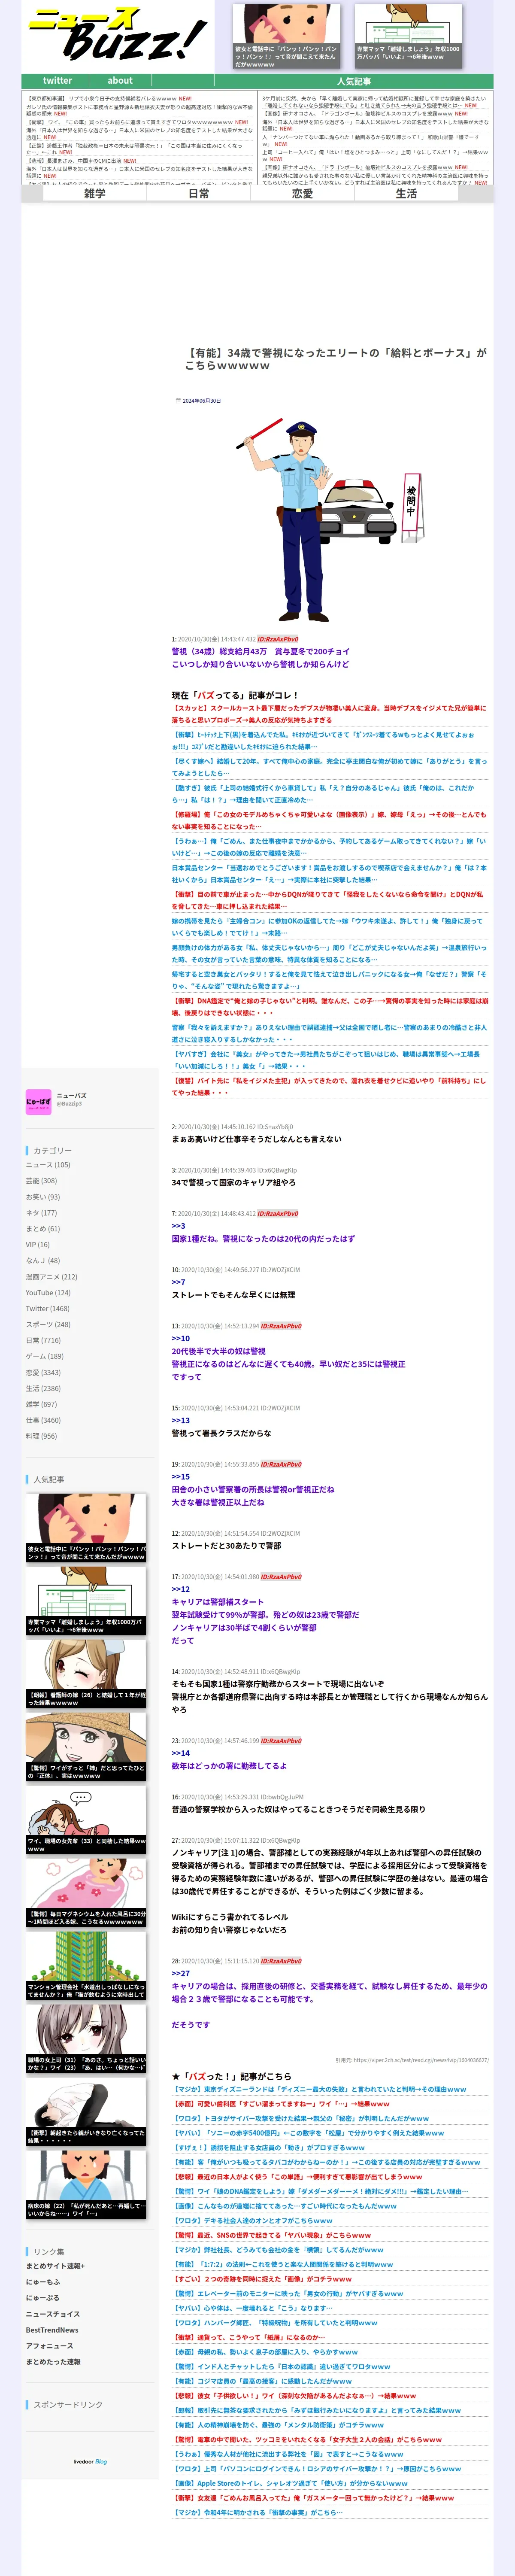
Task: Open link にゅーもふ
Action: 43,2281
